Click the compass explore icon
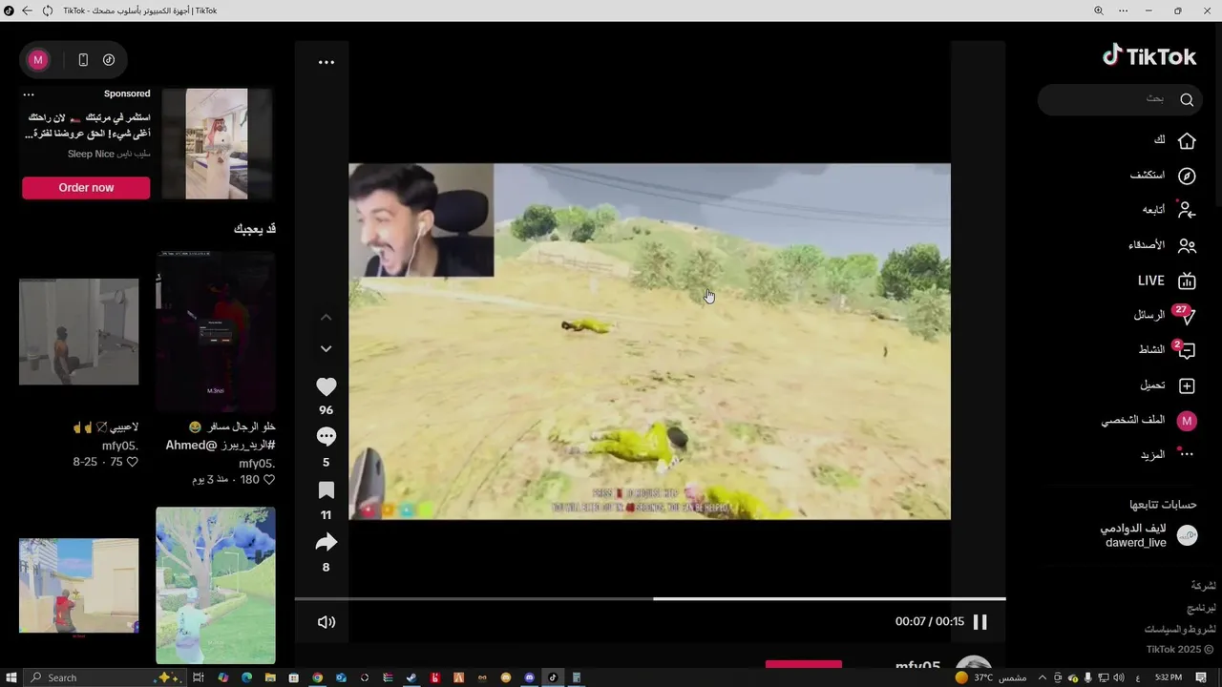 [x=1187, y=176]
